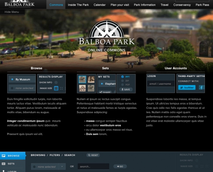This screenshot has height=172, width=213.
Task: Select the ZIP export option
Action: pyautogui.click(x=123, y=81)
